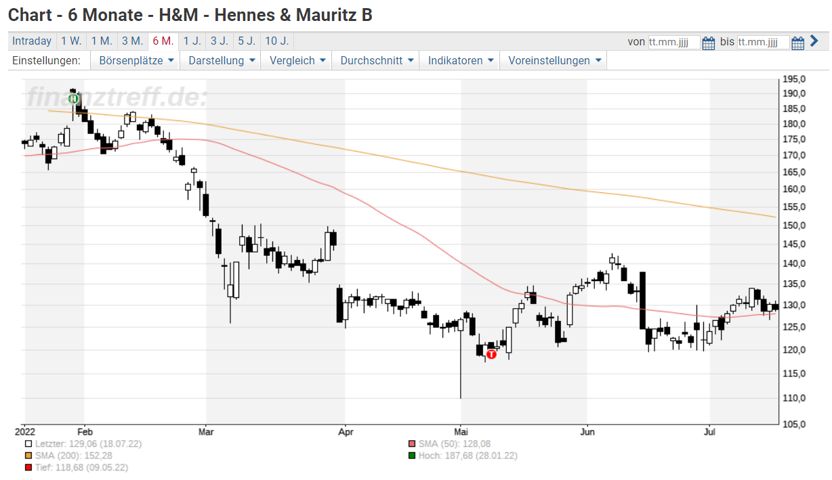Open the Durchschnitt dropdown
The height and width of the screenshot is (480, 832).
pos(377,60)
